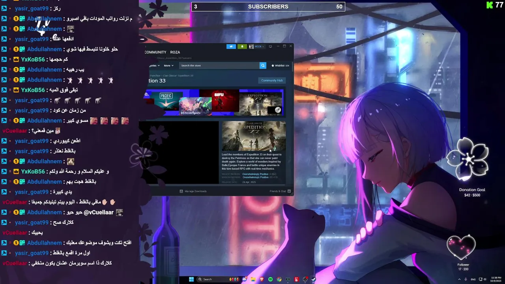The height and width of the screenshot is (284, 505).
Task: Click the Community Hub button
Action: [272, 80]
